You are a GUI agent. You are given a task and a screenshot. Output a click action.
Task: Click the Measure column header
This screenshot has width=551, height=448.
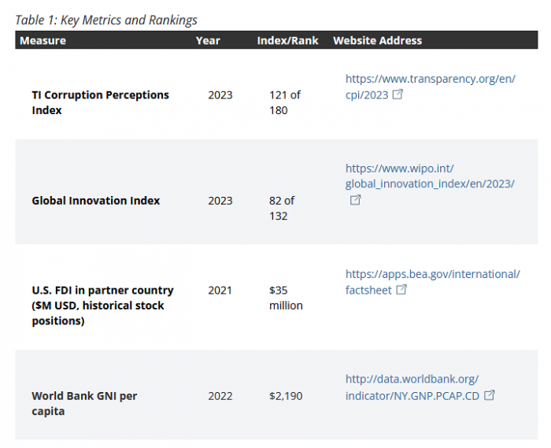click(43, 40)
